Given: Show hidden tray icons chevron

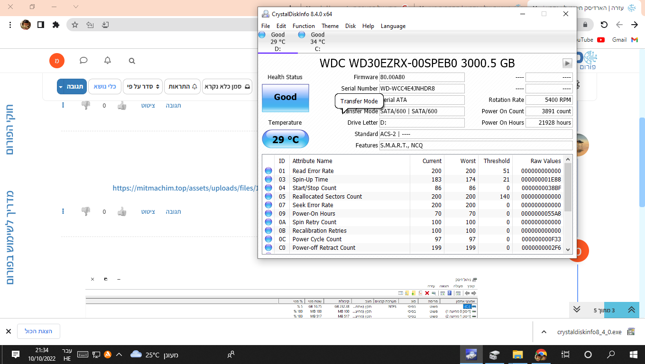Looking at the screenshot, I should (119, 355).
